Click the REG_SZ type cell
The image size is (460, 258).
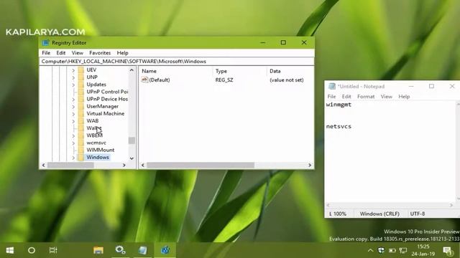(x=224, y=80)
